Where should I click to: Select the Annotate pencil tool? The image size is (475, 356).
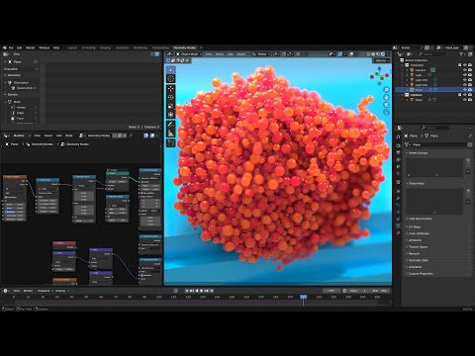point(170,125)
